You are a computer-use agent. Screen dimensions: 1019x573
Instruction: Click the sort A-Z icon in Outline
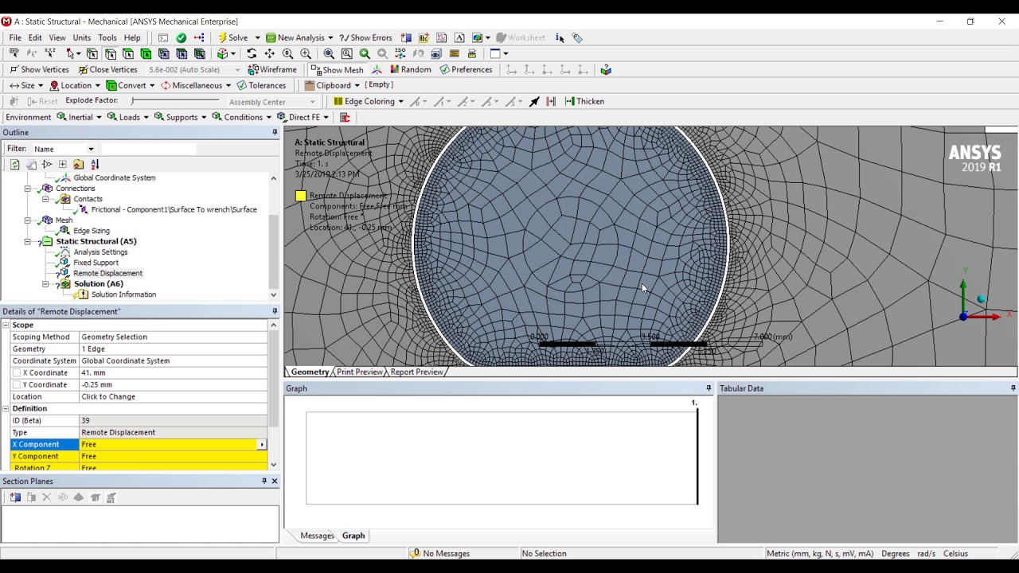coord(95,164)
